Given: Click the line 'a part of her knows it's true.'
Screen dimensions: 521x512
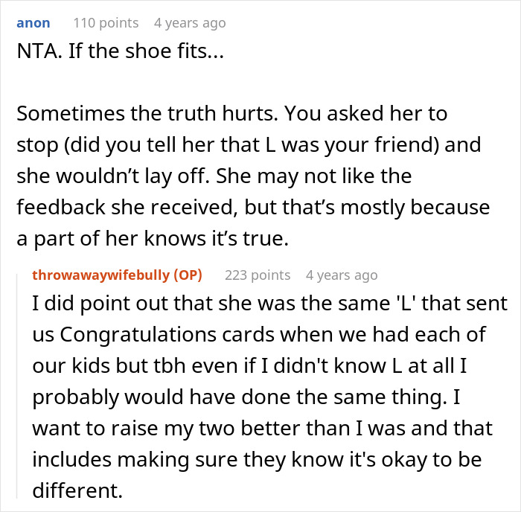Looking at the screenshot, I should coord(150,240).
